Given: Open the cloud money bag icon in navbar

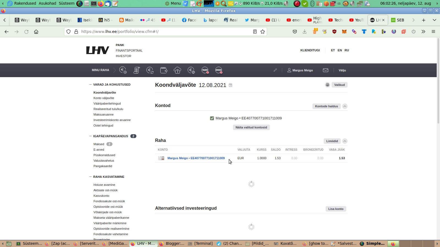Looking at the screenshot, I should 177,70.
